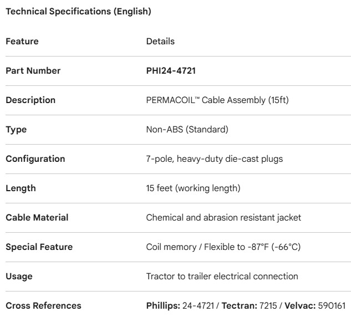
Task: Click the Details column header
Action: click(x=160, y=42)
